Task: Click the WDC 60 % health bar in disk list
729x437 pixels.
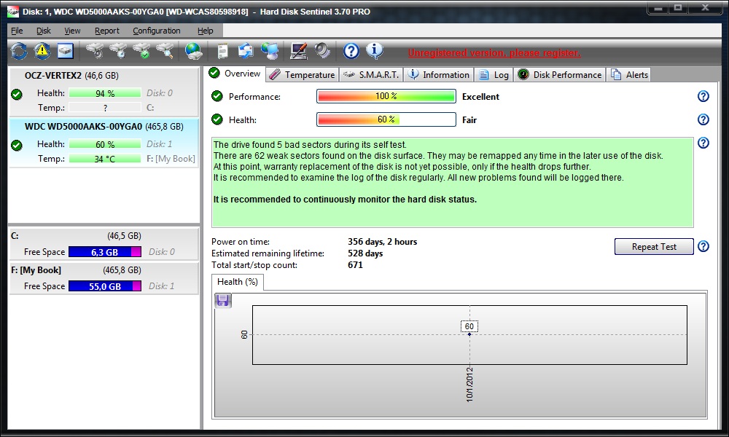Action: [x=105, y=144]
